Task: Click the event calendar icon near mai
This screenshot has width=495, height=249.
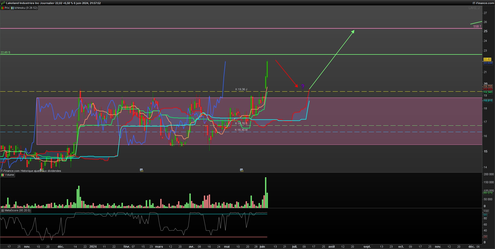Action: click(x=242, y=170)
